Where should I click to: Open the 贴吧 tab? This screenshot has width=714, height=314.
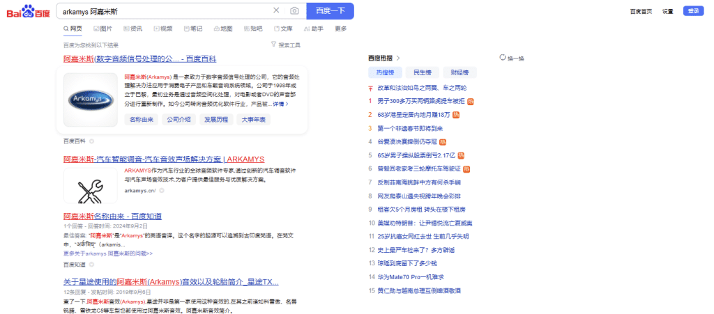(x=253, y=29)
